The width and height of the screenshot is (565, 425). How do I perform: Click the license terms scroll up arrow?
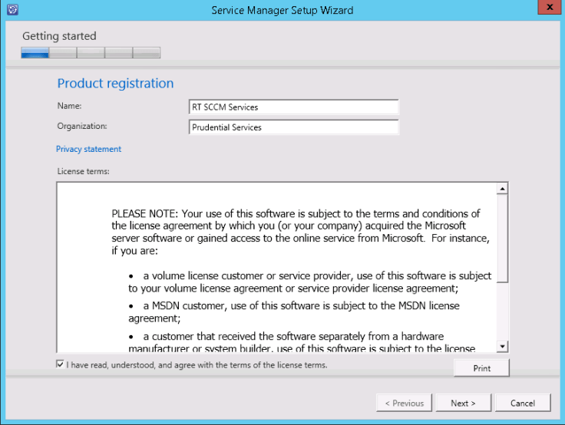pyautogui.click(x=503, y=189)
